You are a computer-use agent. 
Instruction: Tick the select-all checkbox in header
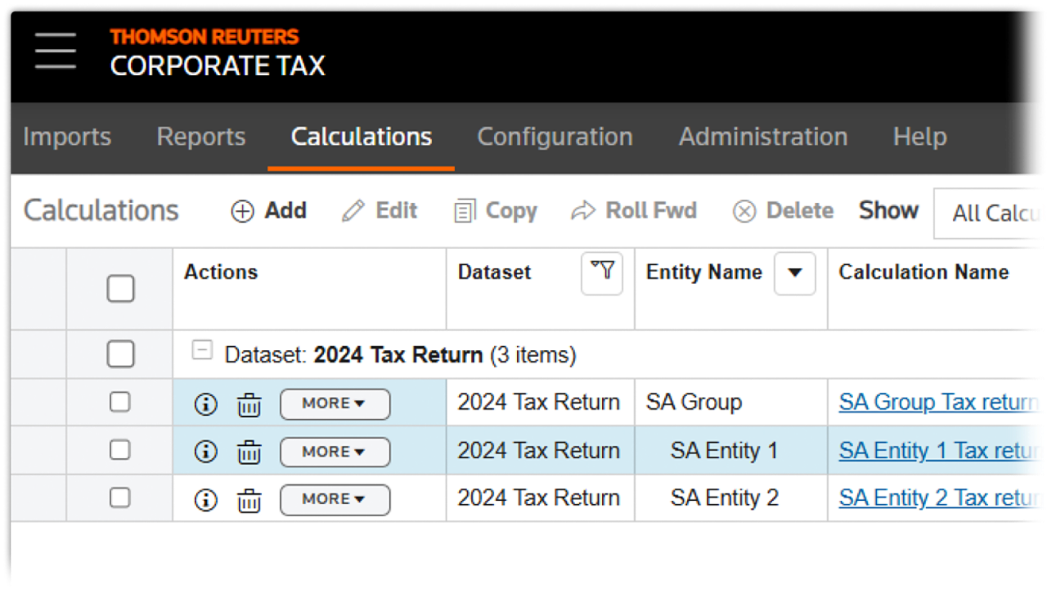pyautogui.click(x=120, y=289)
